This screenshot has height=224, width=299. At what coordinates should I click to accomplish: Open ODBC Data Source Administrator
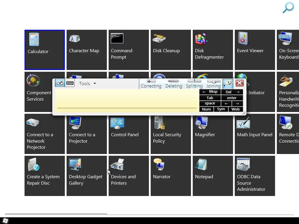(x=255, y=176)
